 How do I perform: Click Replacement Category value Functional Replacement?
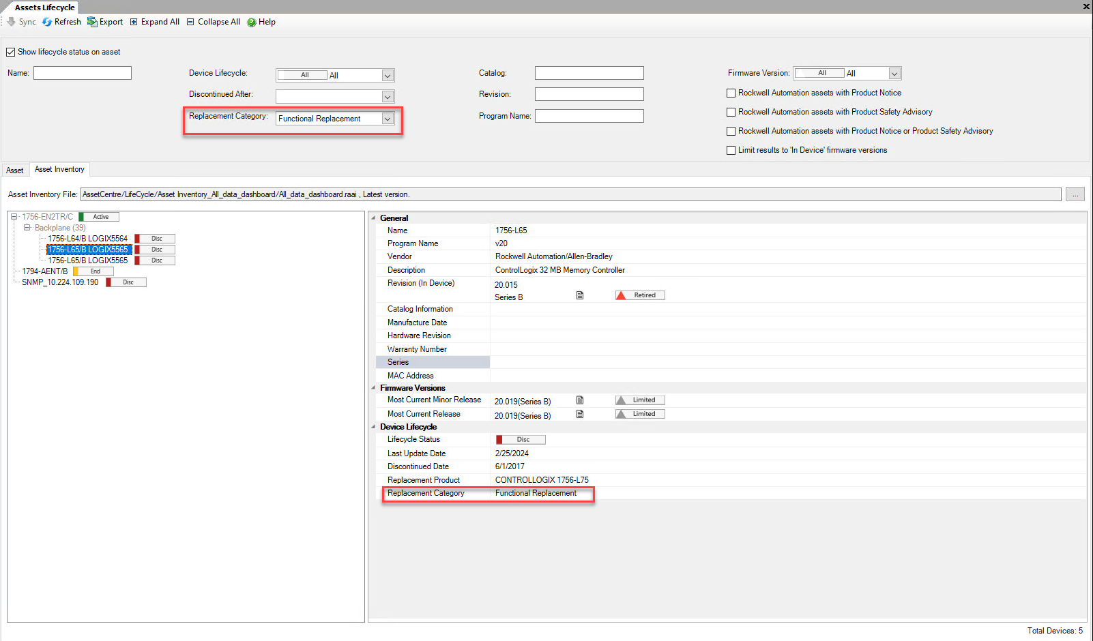point(536,493)
